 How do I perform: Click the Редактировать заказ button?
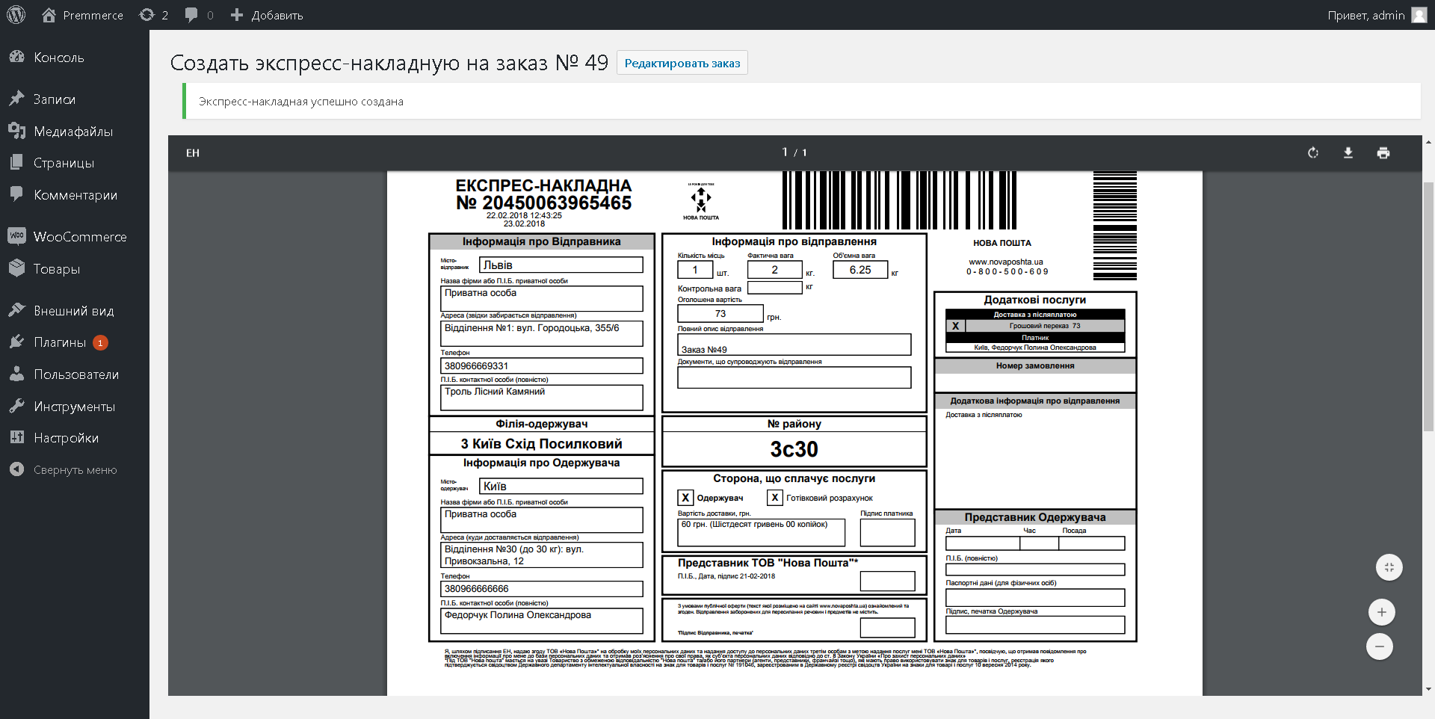click(x=682, y=63)
